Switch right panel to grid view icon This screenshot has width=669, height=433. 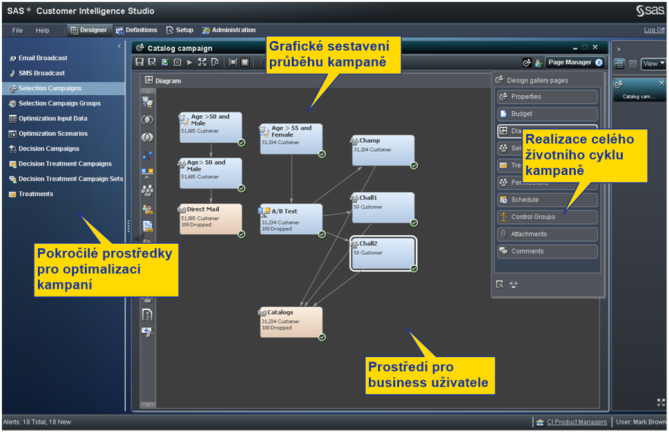pyautogui.click(x=633, y=64)
